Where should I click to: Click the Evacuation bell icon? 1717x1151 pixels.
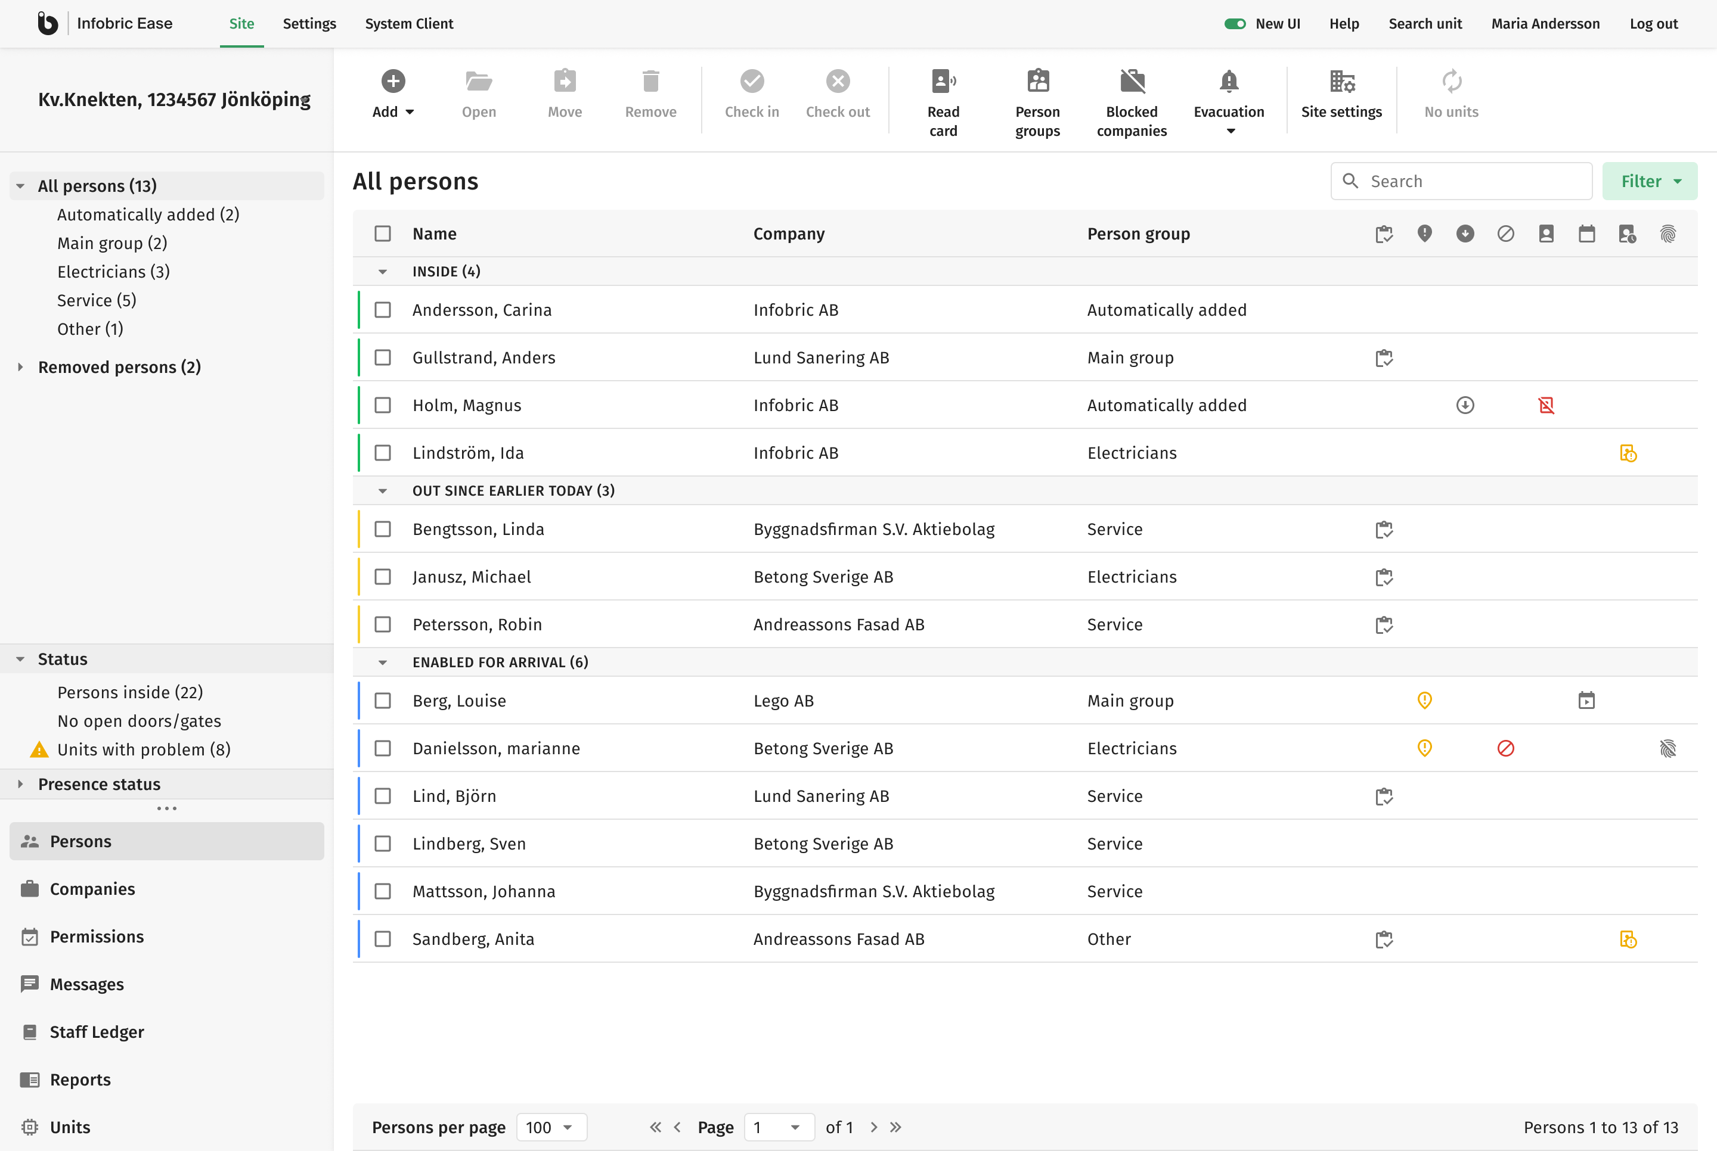point(1229,82)
